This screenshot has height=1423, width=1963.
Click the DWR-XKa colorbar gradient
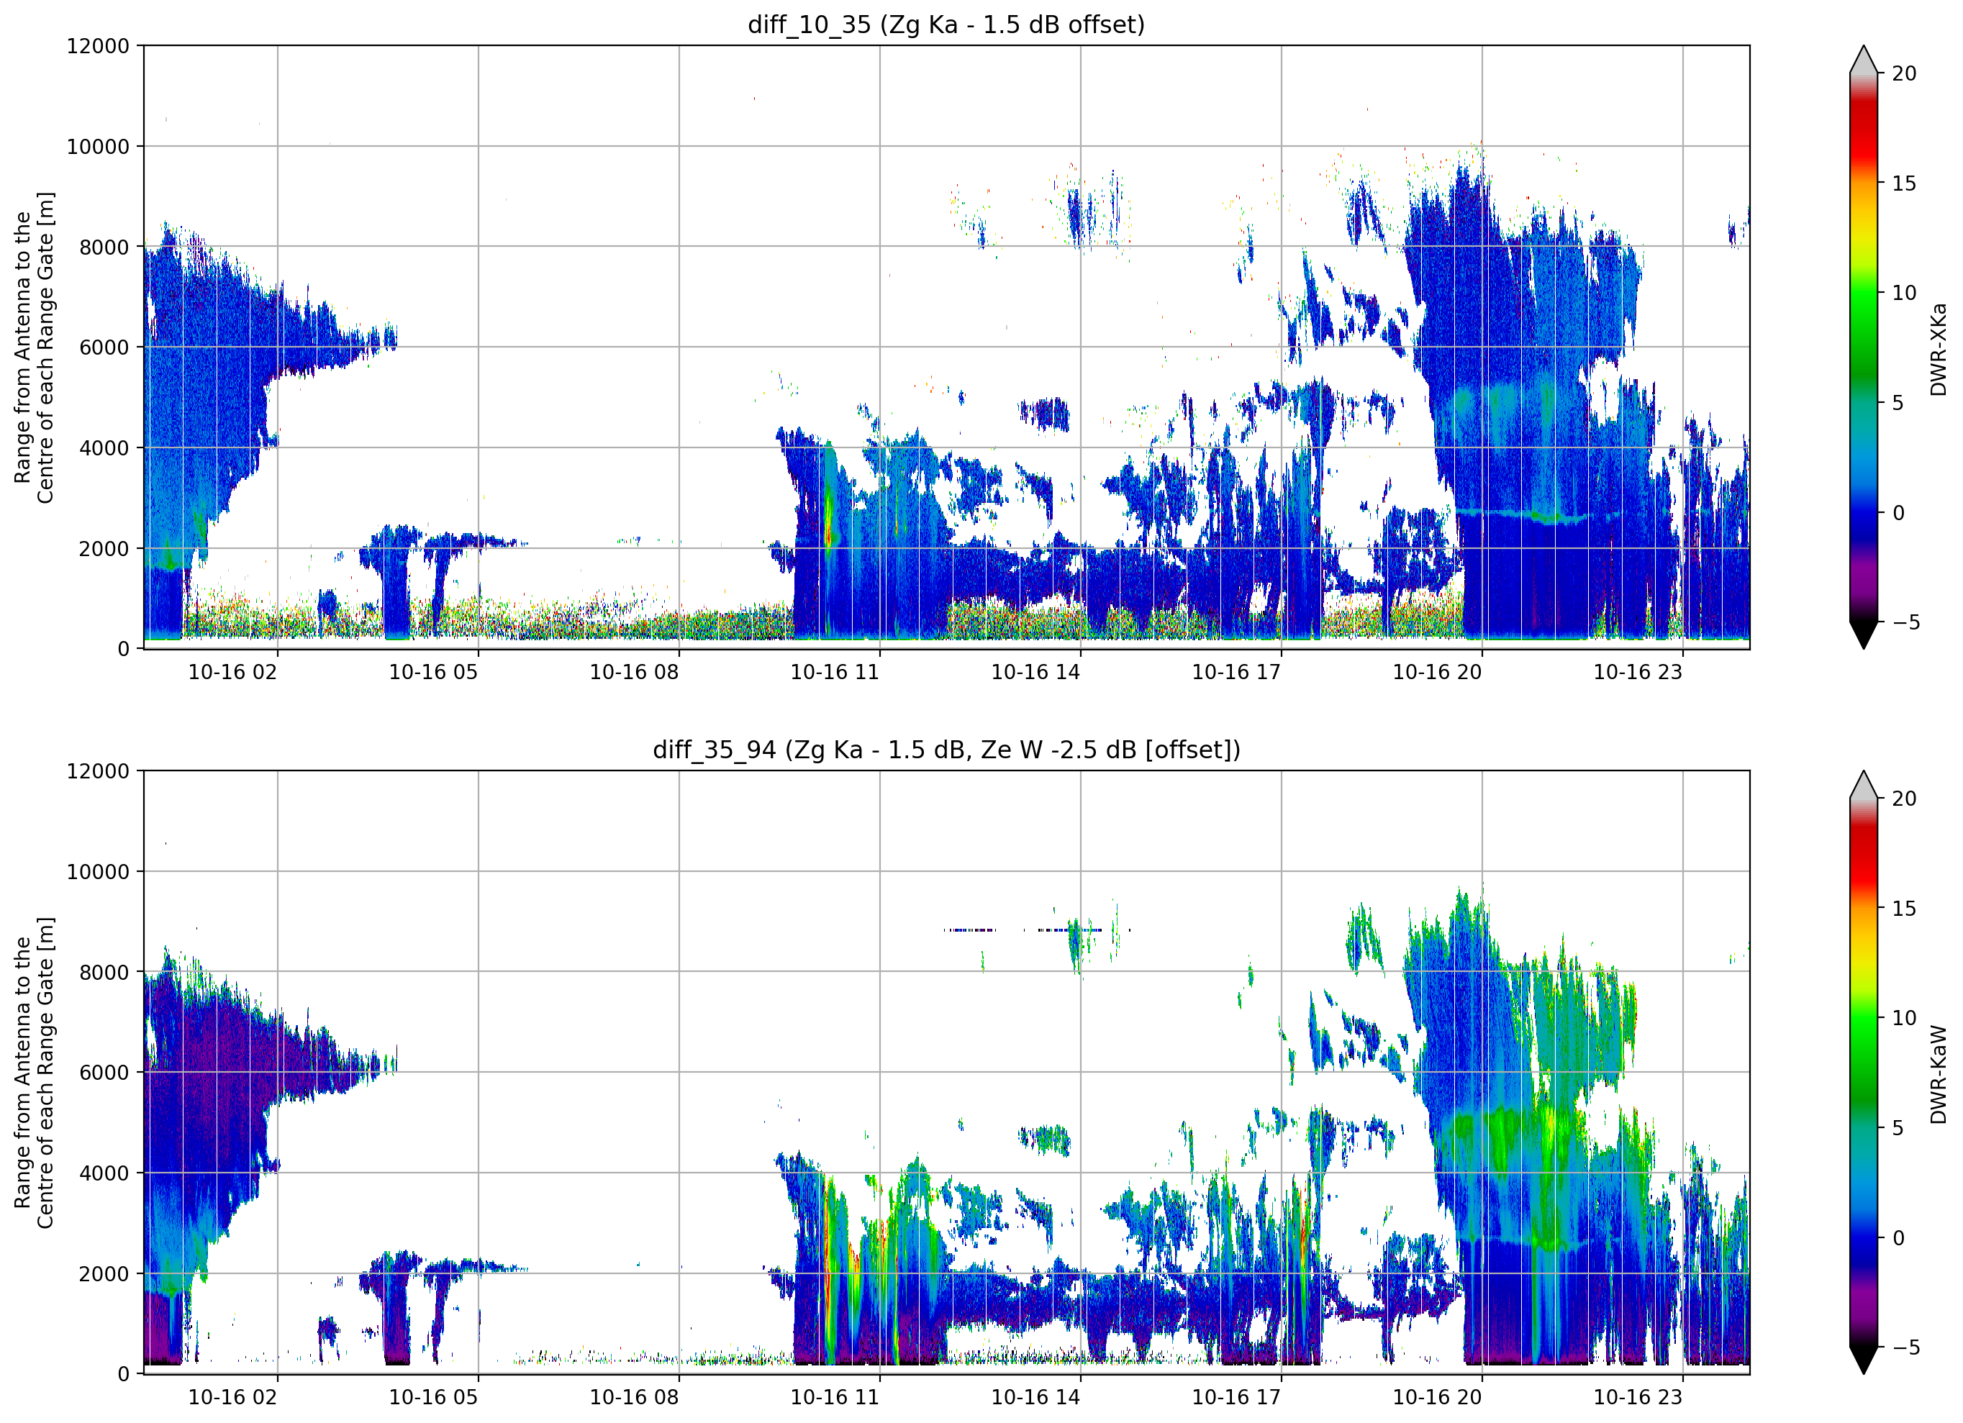pos(1864,347)
